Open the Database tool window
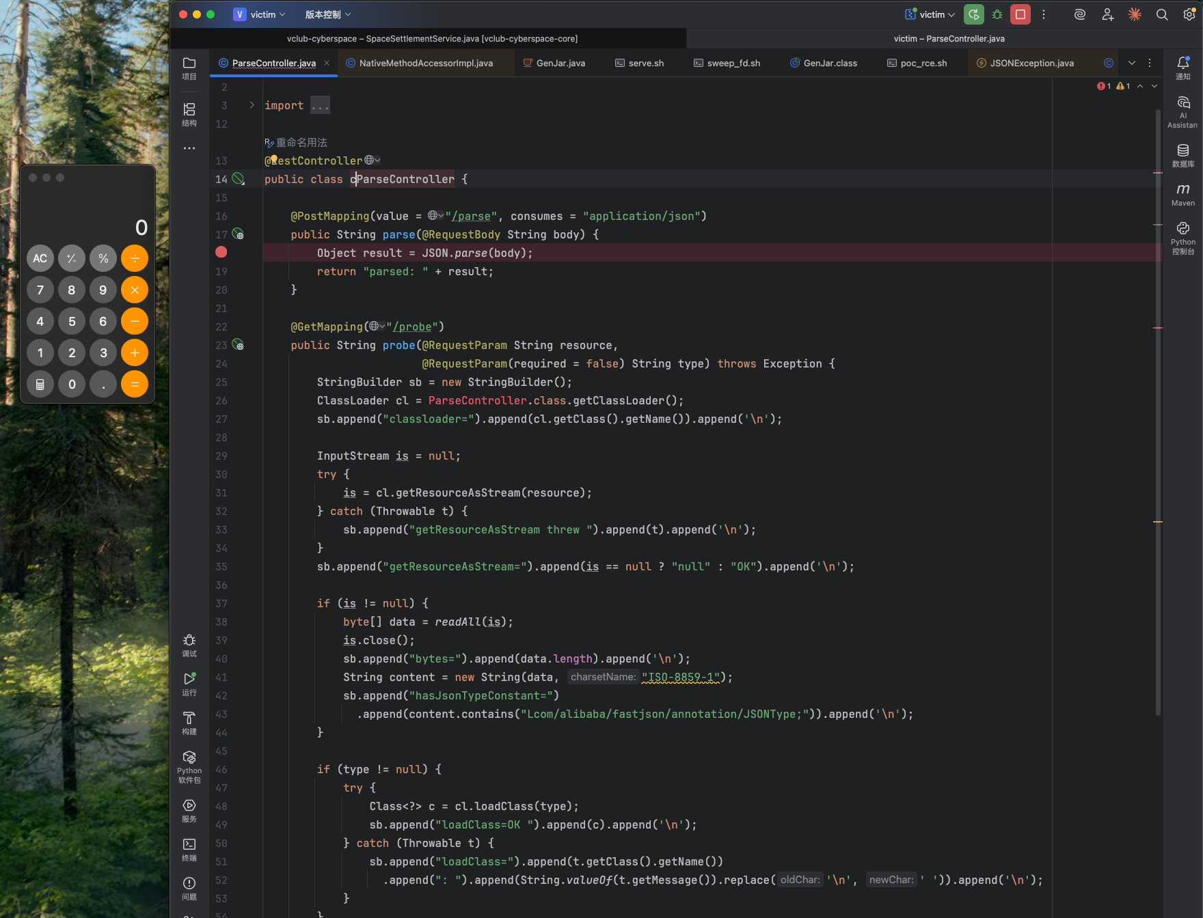1203x918 pixels. coord(1183,156)
